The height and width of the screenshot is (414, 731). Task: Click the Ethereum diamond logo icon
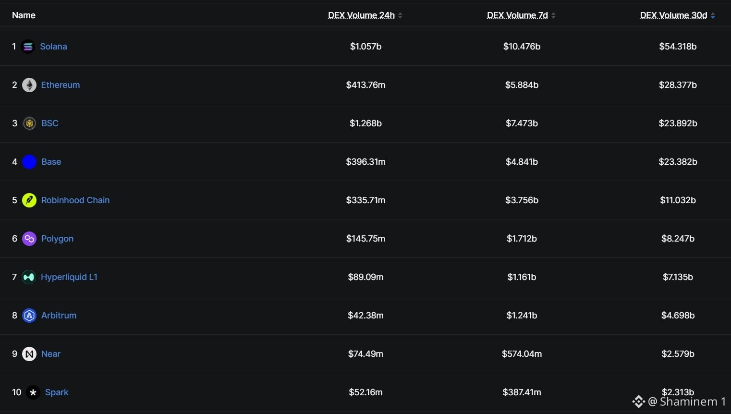pyautogui.click(x=29, y=85)
